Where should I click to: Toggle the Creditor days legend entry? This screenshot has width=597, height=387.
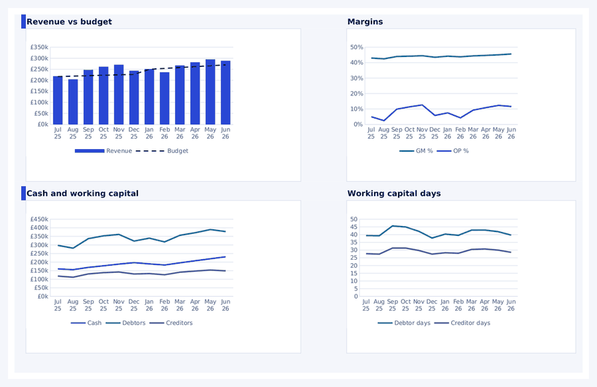[x=462, y=323]
